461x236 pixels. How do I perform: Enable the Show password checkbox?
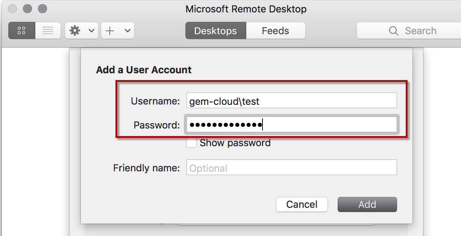191,143
